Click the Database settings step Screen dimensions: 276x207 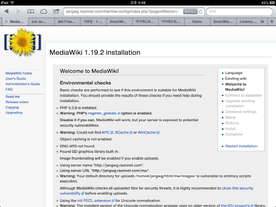tap(240, 112)
